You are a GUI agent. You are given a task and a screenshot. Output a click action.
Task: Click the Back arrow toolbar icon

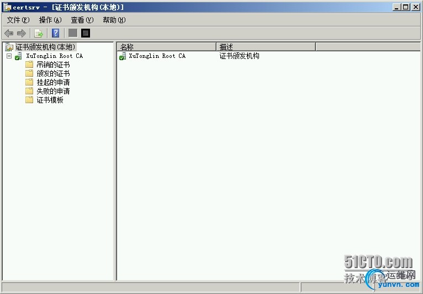point(9,34)
